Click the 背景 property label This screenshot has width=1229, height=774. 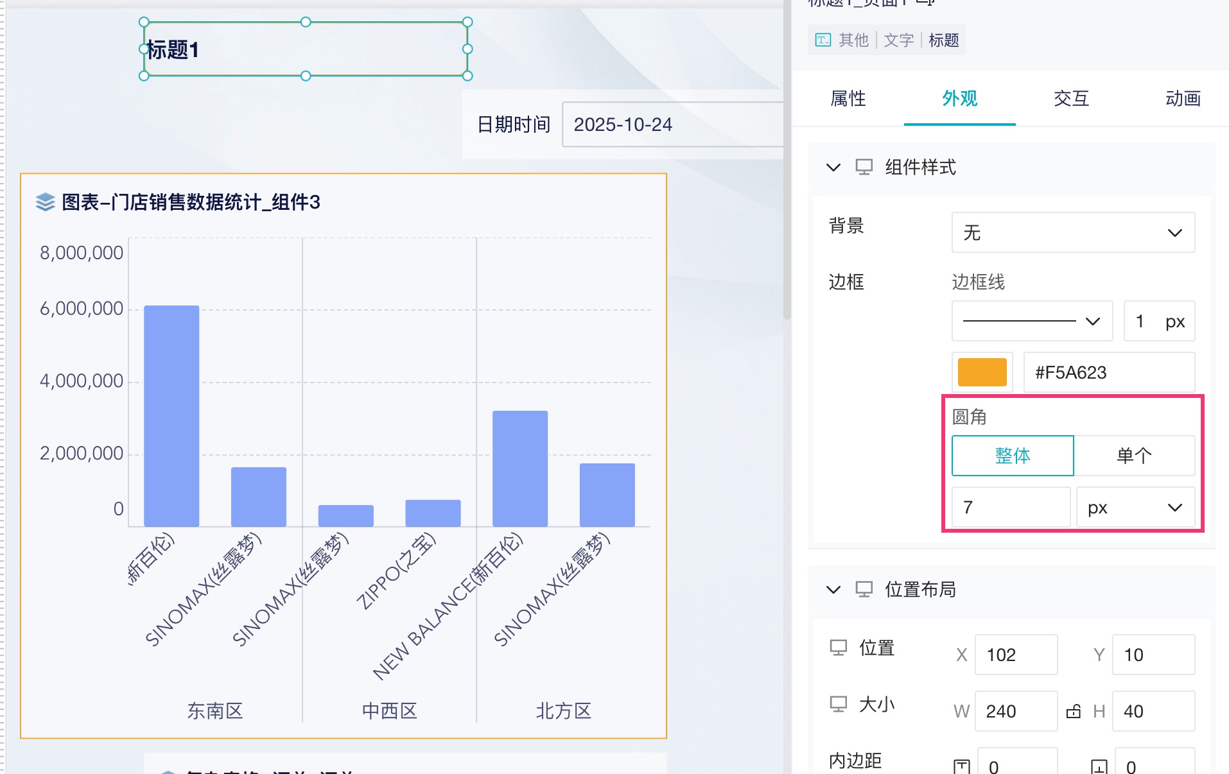click(846, 226)
